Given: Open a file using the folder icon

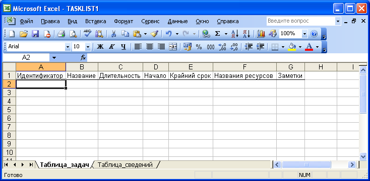Looking at the screenshot, I should [24, 34].
